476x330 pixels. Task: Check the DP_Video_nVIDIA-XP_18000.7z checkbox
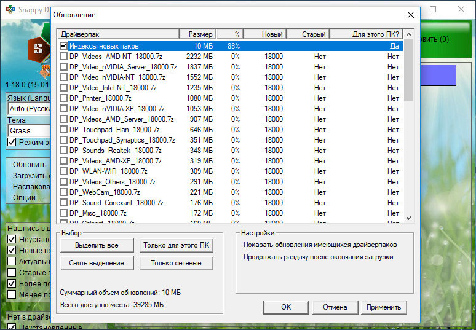pos(63,109)
